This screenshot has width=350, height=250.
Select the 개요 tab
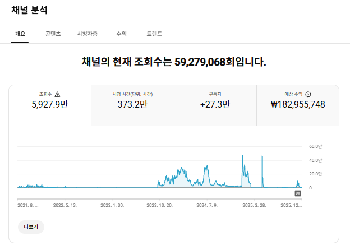[20, 34]
